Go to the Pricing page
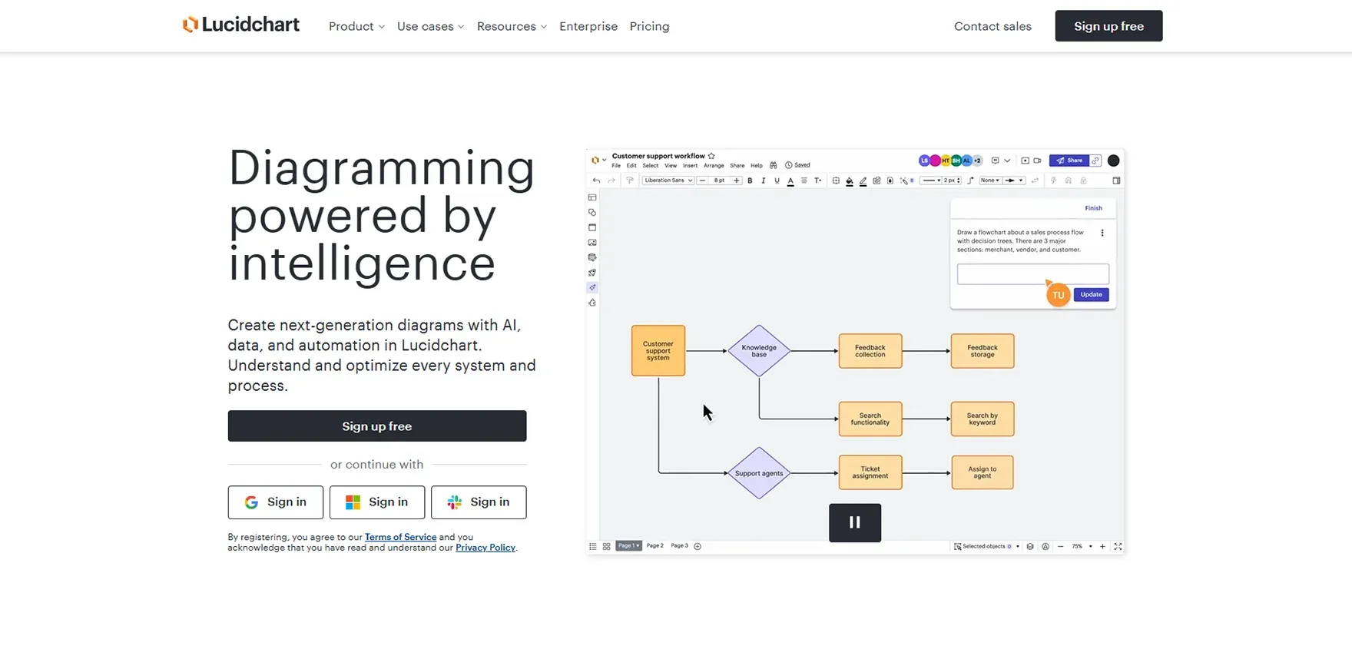 click(649, 26)
